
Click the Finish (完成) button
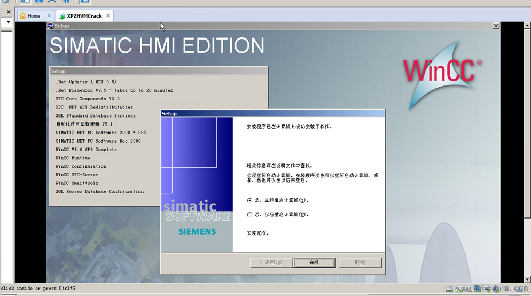click(314, 262)
